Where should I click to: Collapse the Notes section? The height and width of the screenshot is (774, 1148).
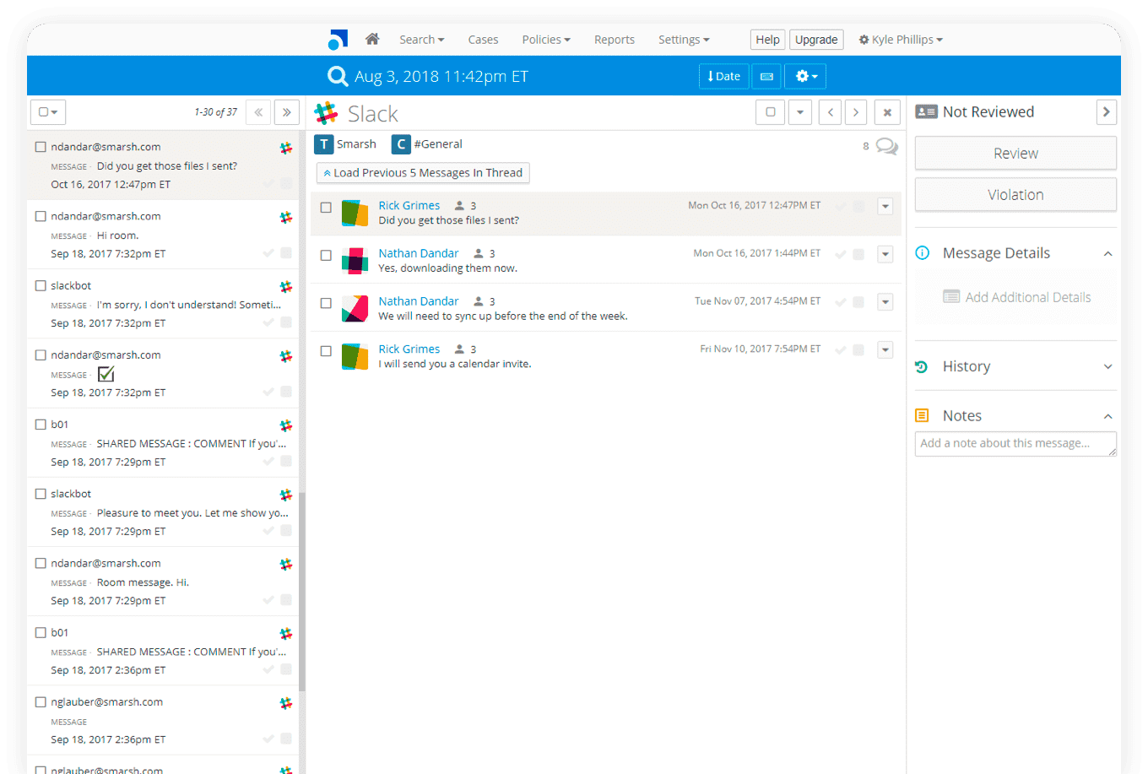click(x=1107, y=416)
